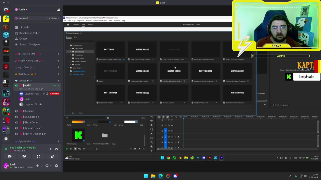Open Composer Edit tab
The width and height of the screenshot is (321, 180).
[x=75, y=37]
